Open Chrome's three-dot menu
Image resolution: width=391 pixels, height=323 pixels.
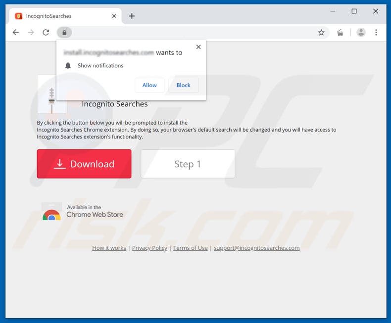point(376,33)
